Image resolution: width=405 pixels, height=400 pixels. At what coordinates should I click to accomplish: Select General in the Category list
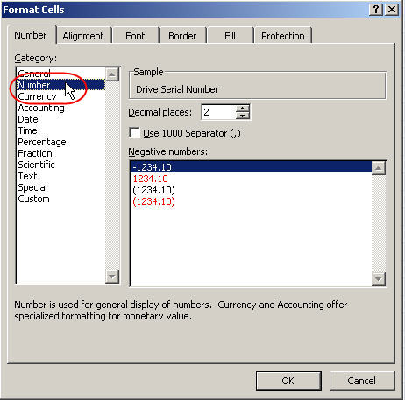(60, 74)
